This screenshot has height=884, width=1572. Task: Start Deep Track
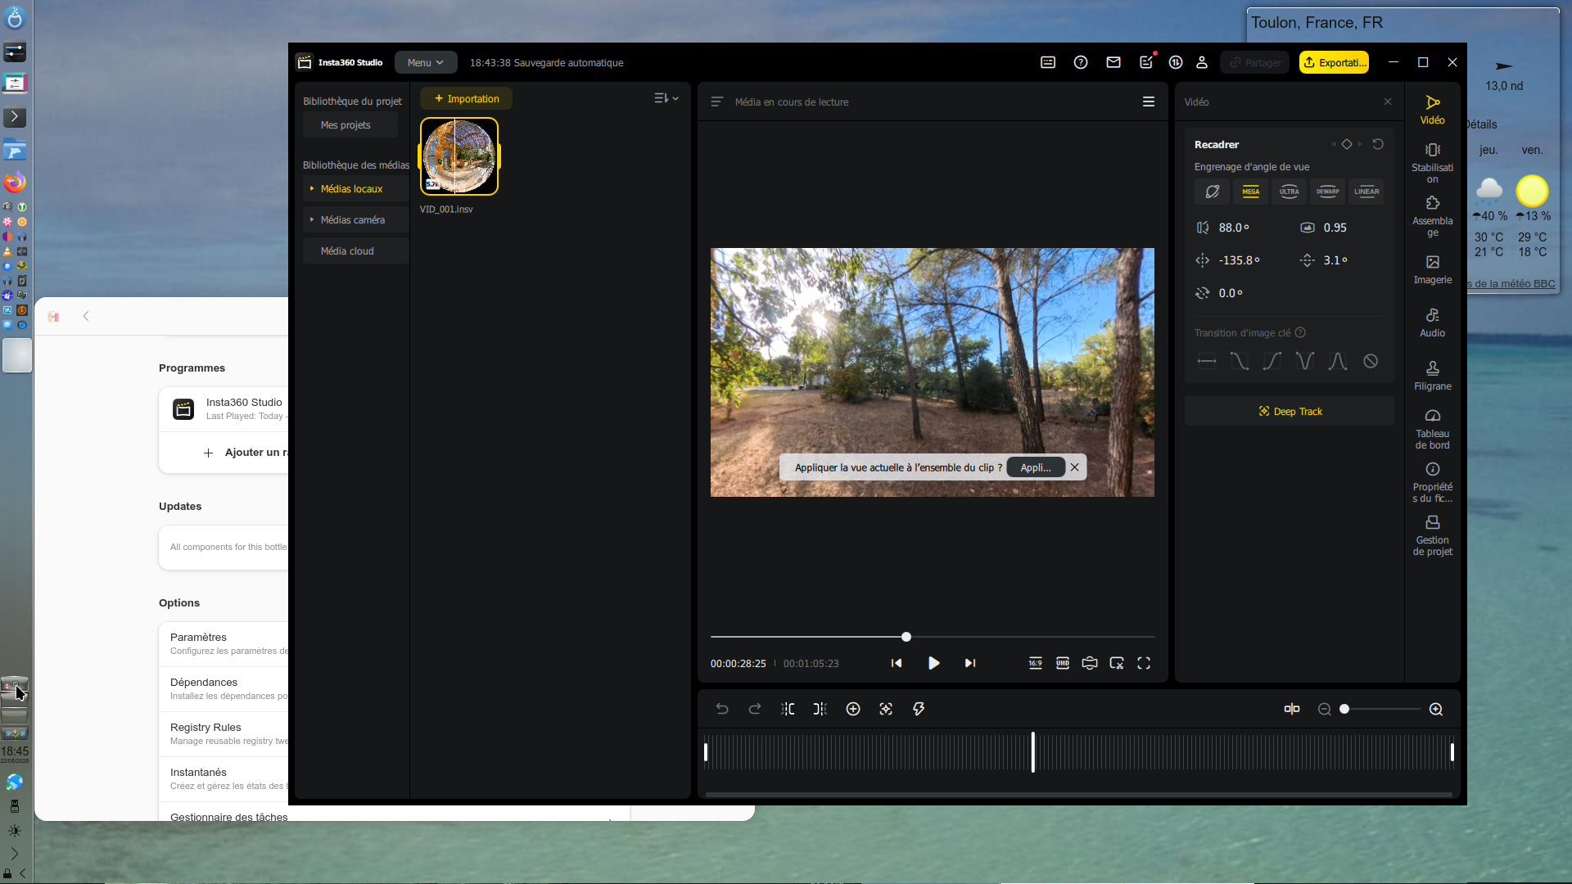1290,411
